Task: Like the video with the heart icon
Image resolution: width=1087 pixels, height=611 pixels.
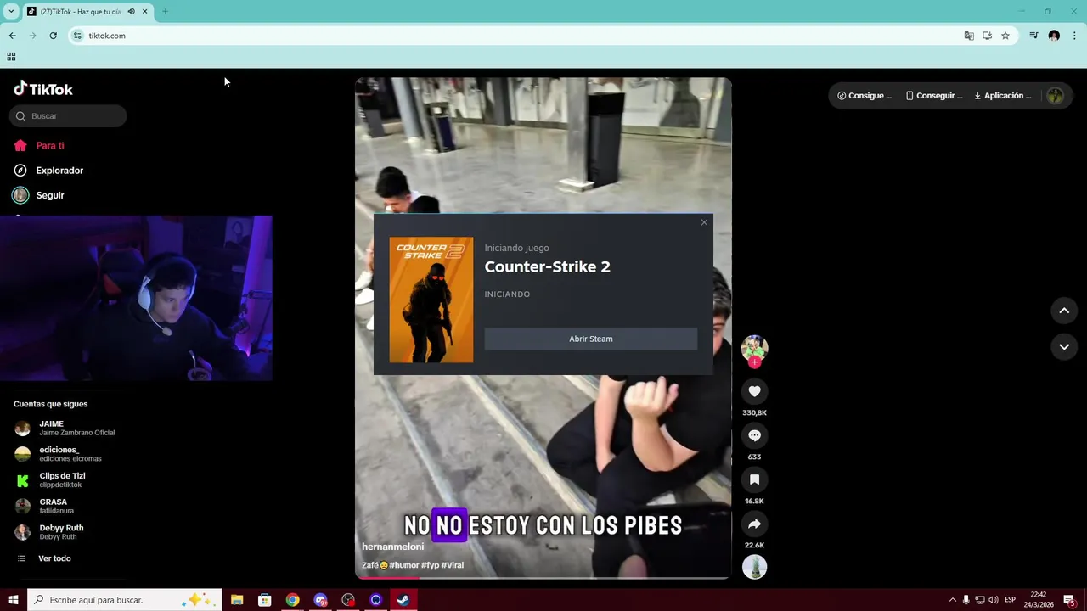Action: (x=754, y=391)
